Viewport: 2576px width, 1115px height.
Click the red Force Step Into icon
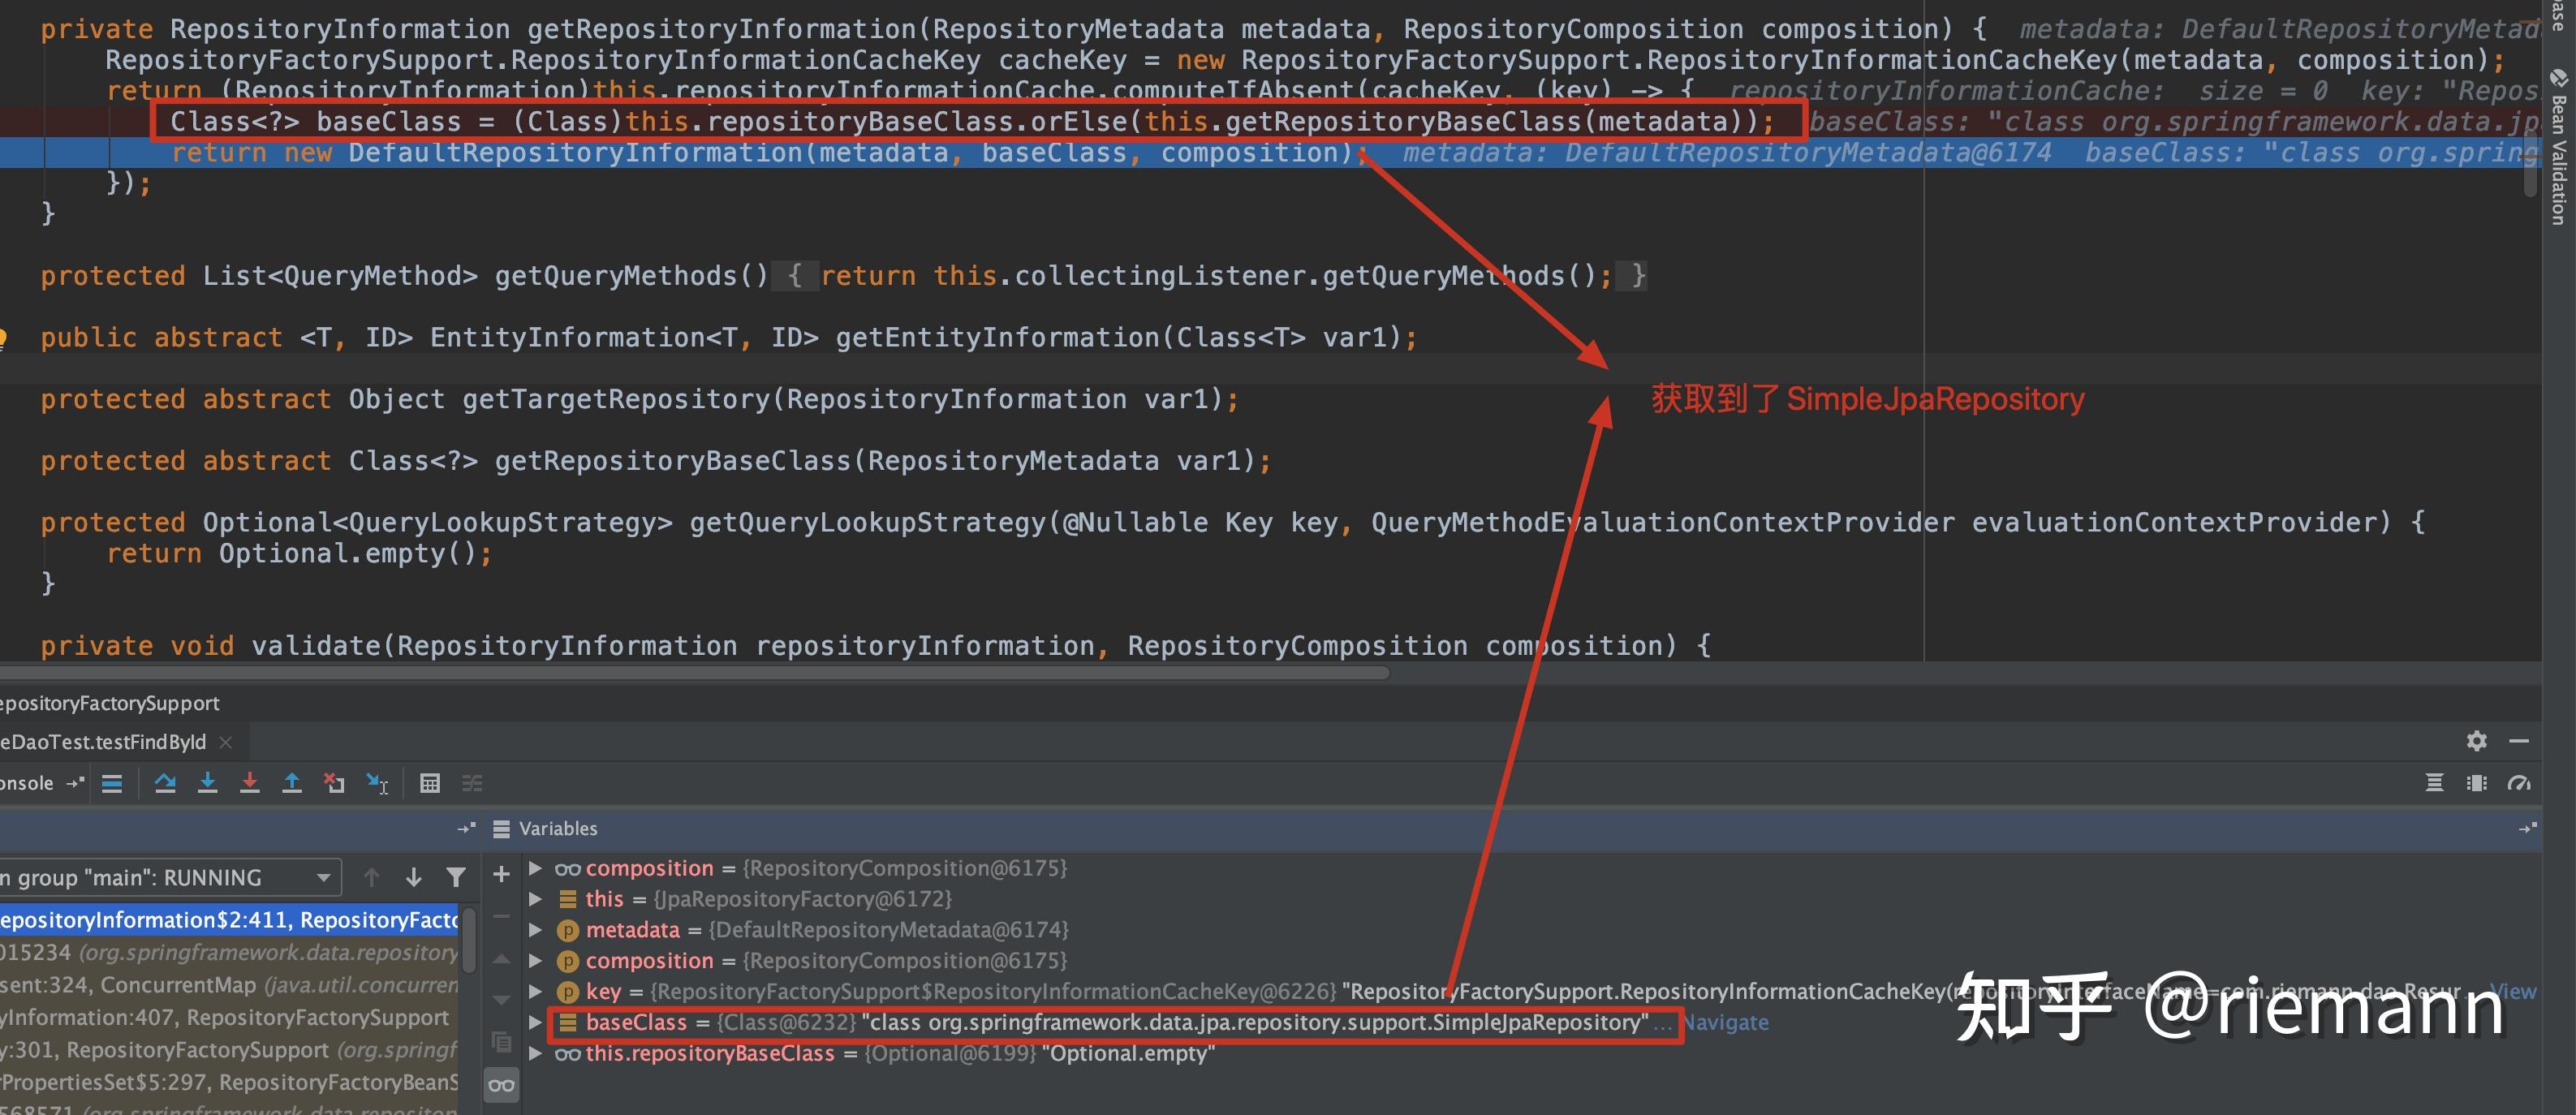tap(250, 783)
